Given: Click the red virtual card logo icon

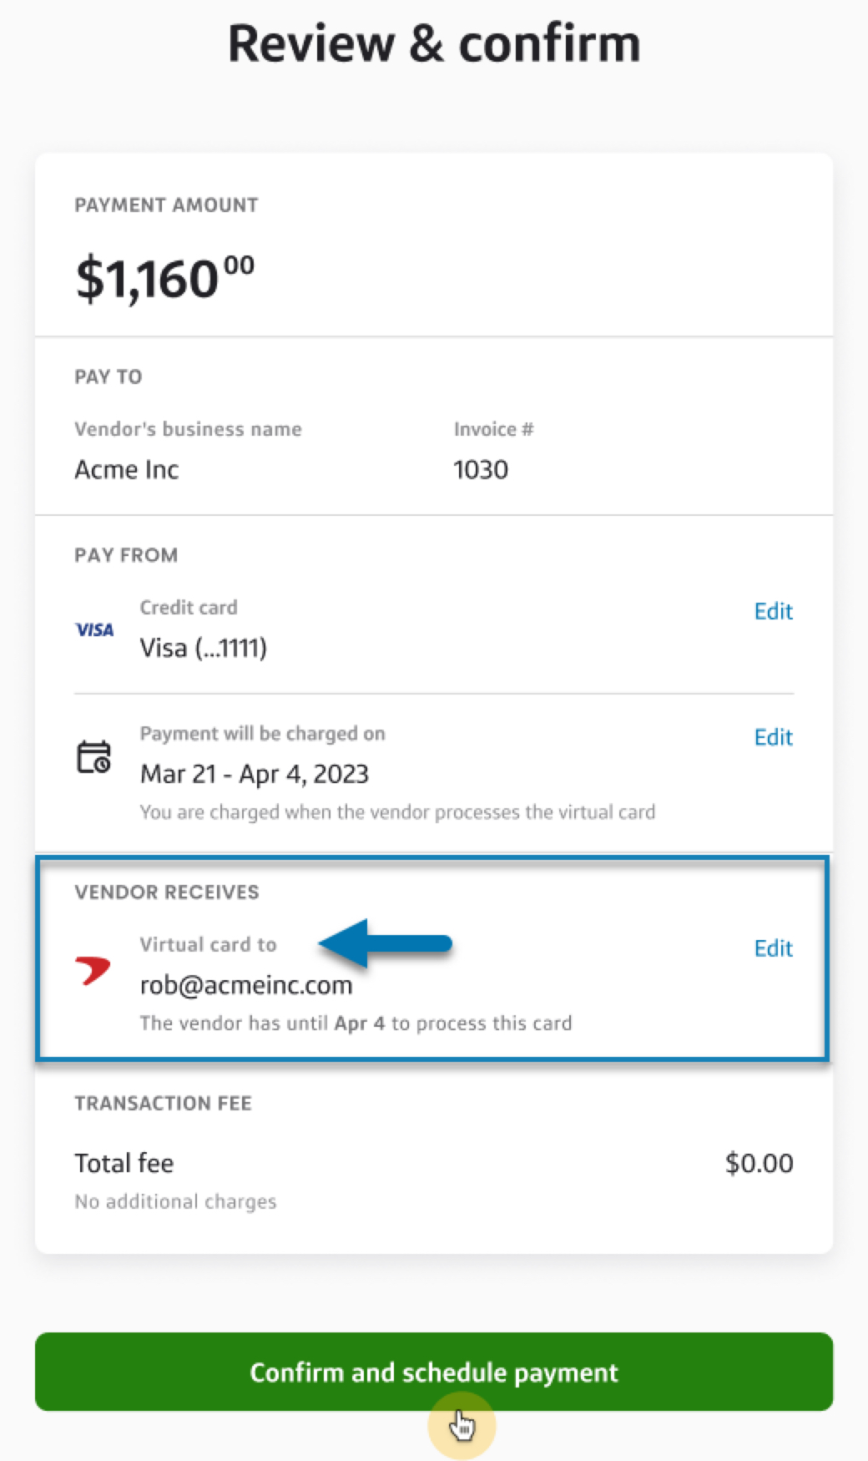Looking at the screenshot, I should click(x=93, y=969).
